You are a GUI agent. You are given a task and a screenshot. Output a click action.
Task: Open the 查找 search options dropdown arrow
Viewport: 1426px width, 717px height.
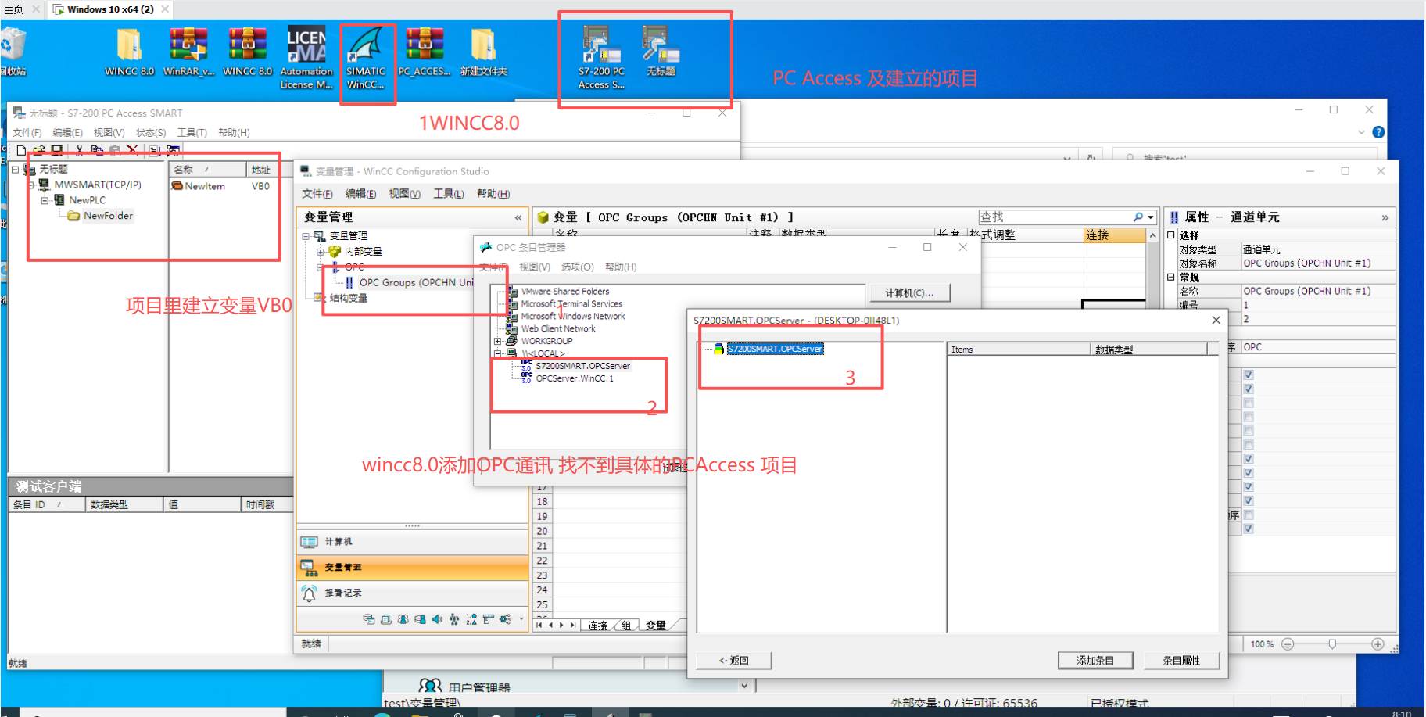coord(1151,217)
